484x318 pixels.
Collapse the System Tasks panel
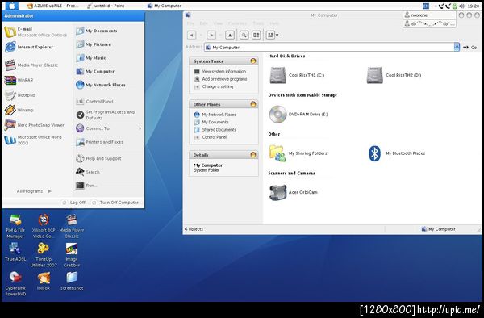point(253,61)
